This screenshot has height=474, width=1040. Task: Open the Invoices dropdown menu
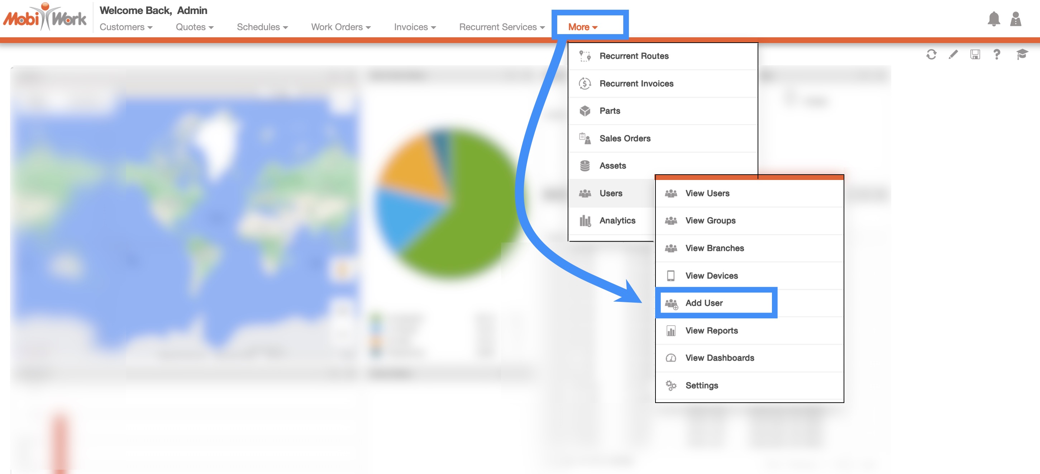pyautogui.click(x=415, y=27)
